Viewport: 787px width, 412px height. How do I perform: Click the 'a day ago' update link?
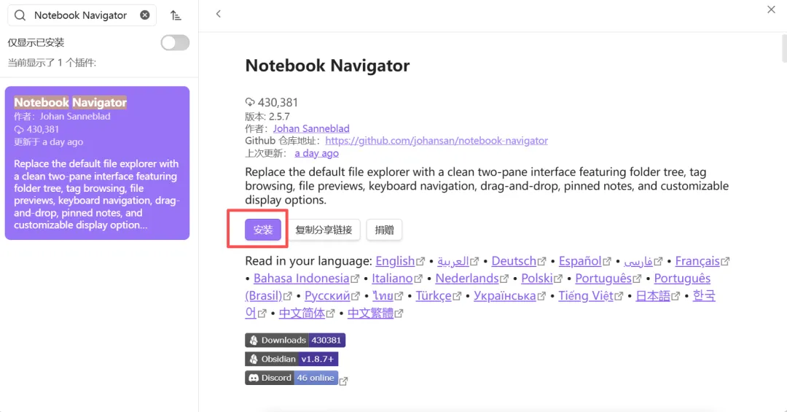point(317,153)
